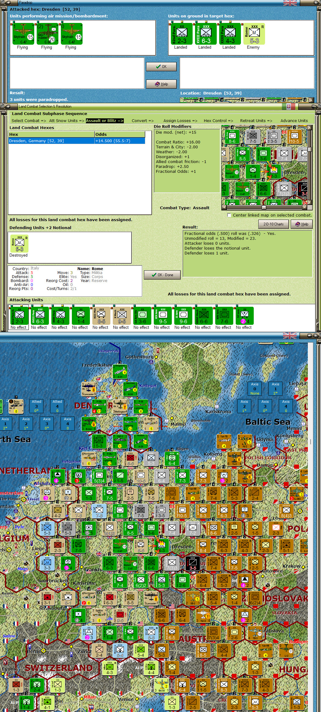Click Hudson A-29 aircraft on main map

141,442
